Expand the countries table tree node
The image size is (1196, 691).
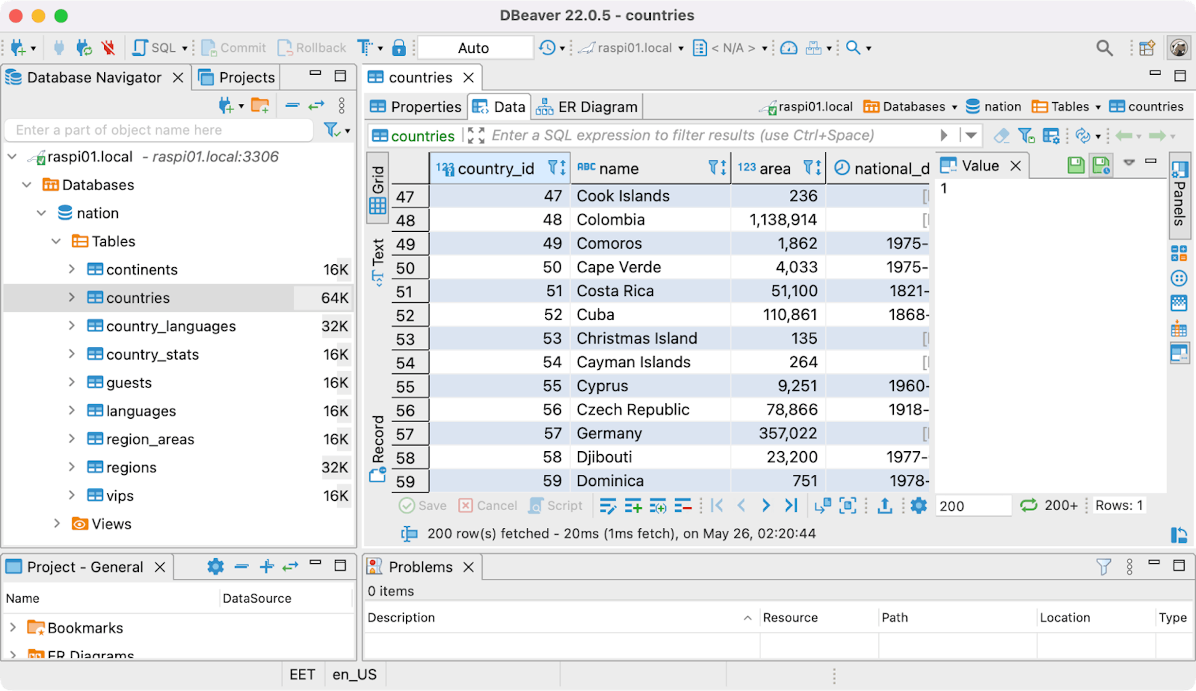click(x=72, y=298)
